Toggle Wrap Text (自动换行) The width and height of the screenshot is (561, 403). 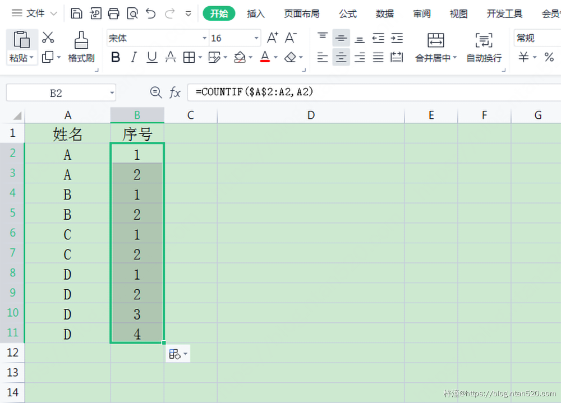click(x=484, y=47)
